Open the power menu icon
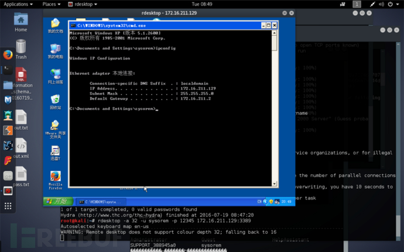The height and width of the screenshot is (252, 404). tap(391, 4)
